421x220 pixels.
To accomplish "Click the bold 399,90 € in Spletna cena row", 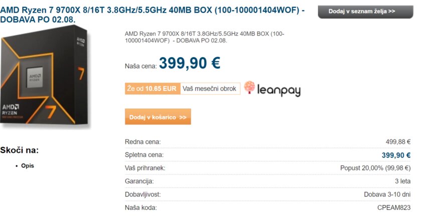I will pos(396,155).
